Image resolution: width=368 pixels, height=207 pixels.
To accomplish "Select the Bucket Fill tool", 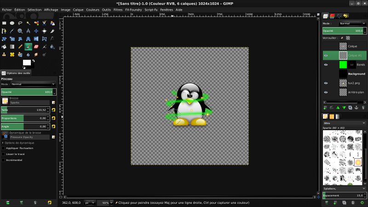I will pyautogui.click(x=4, y=47).
